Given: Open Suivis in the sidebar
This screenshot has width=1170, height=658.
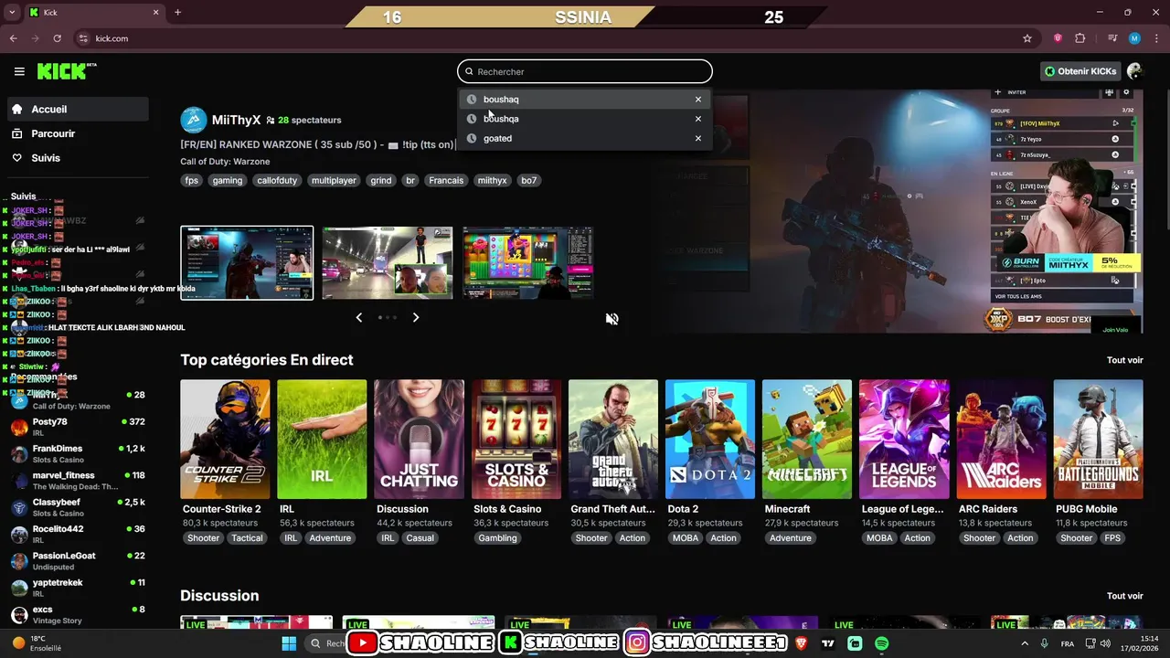Looking at the screenshot, I should 78,158.
